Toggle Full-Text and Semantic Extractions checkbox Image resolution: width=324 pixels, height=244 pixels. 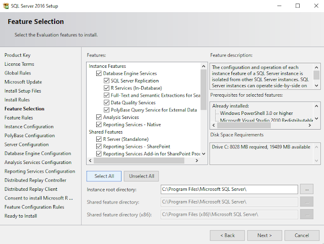coord(106,95)
